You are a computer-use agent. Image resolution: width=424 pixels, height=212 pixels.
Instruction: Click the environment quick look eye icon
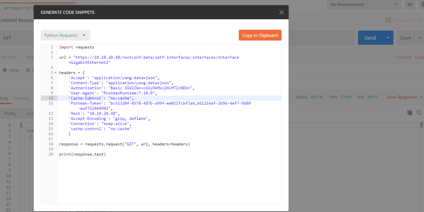(410, 5)
